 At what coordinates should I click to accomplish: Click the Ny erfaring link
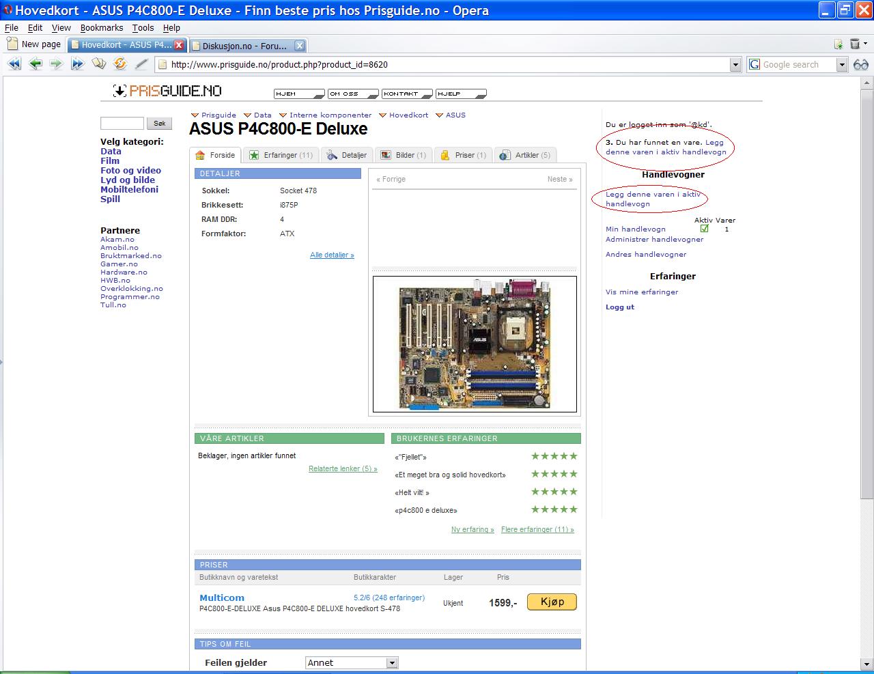[x=473, y=529]
